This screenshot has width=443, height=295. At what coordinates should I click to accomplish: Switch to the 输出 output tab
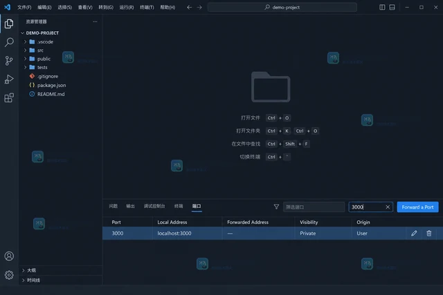coord(130,206)
